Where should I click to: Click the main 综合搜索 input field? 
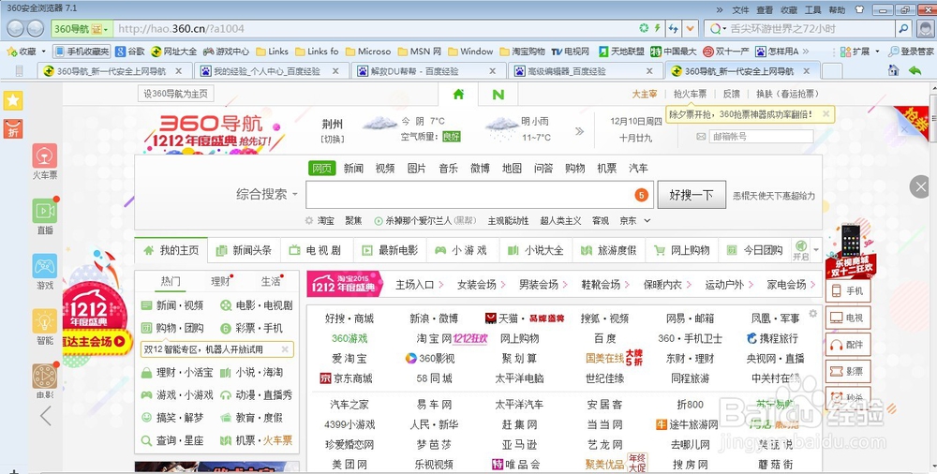(479, 195)
